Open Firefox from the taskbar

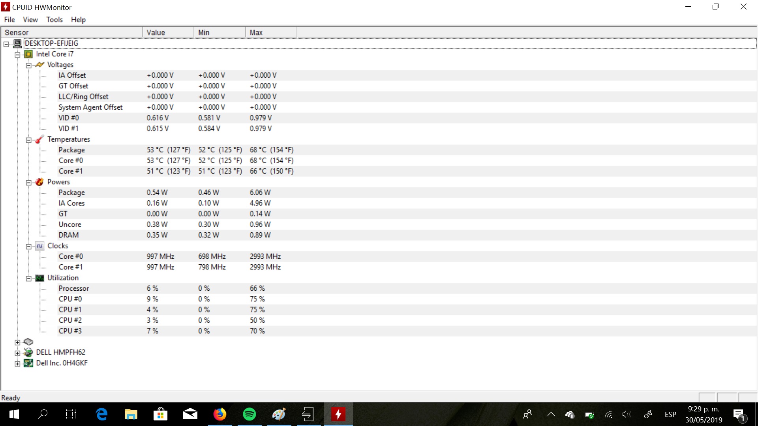tap(220, 414)
